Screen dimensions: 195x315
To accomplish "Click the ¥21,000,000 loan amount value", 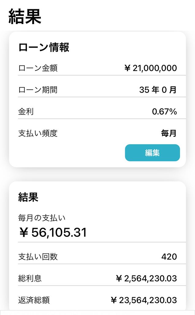I will pos(151,68).
